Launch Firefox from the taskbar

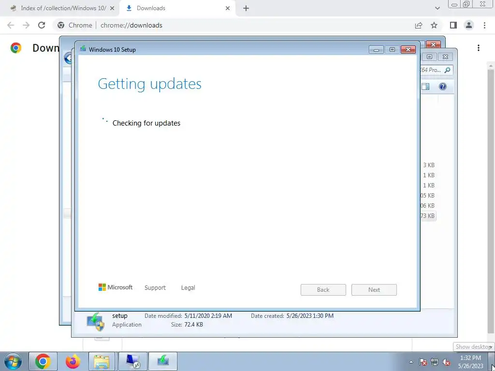click(x=73, y=361)
